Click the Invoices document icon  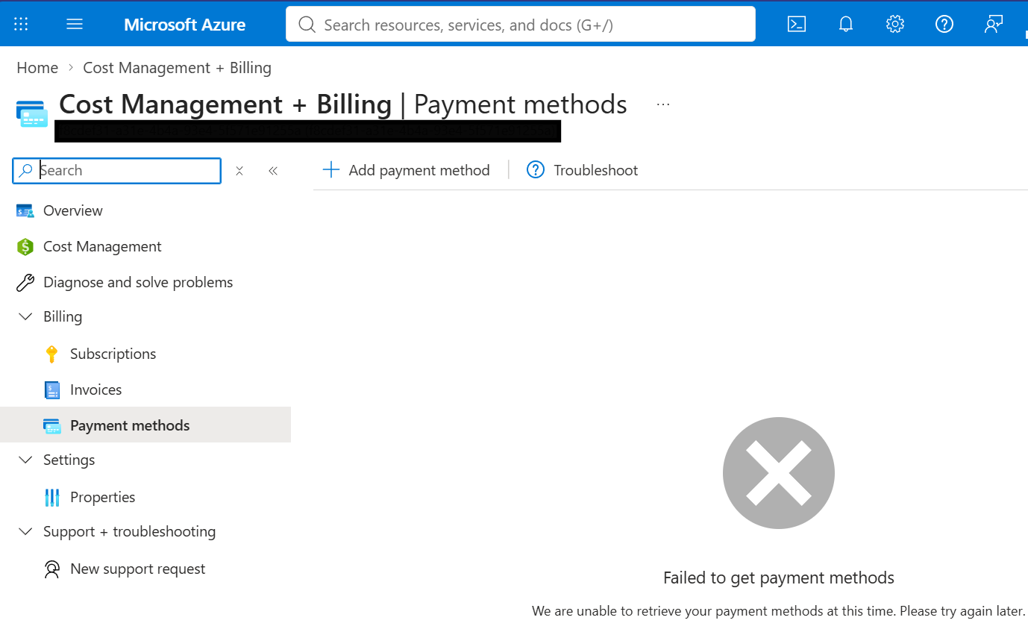(52, 390)
